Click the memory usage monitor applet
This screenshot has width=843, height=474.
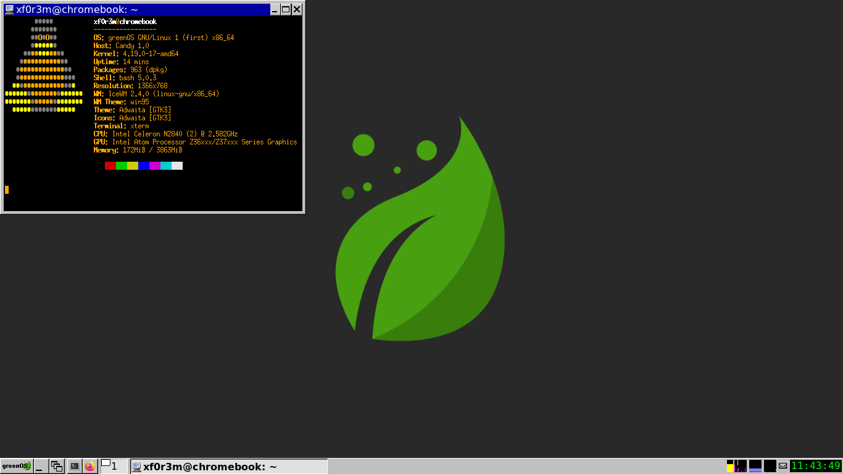point(755,466)
